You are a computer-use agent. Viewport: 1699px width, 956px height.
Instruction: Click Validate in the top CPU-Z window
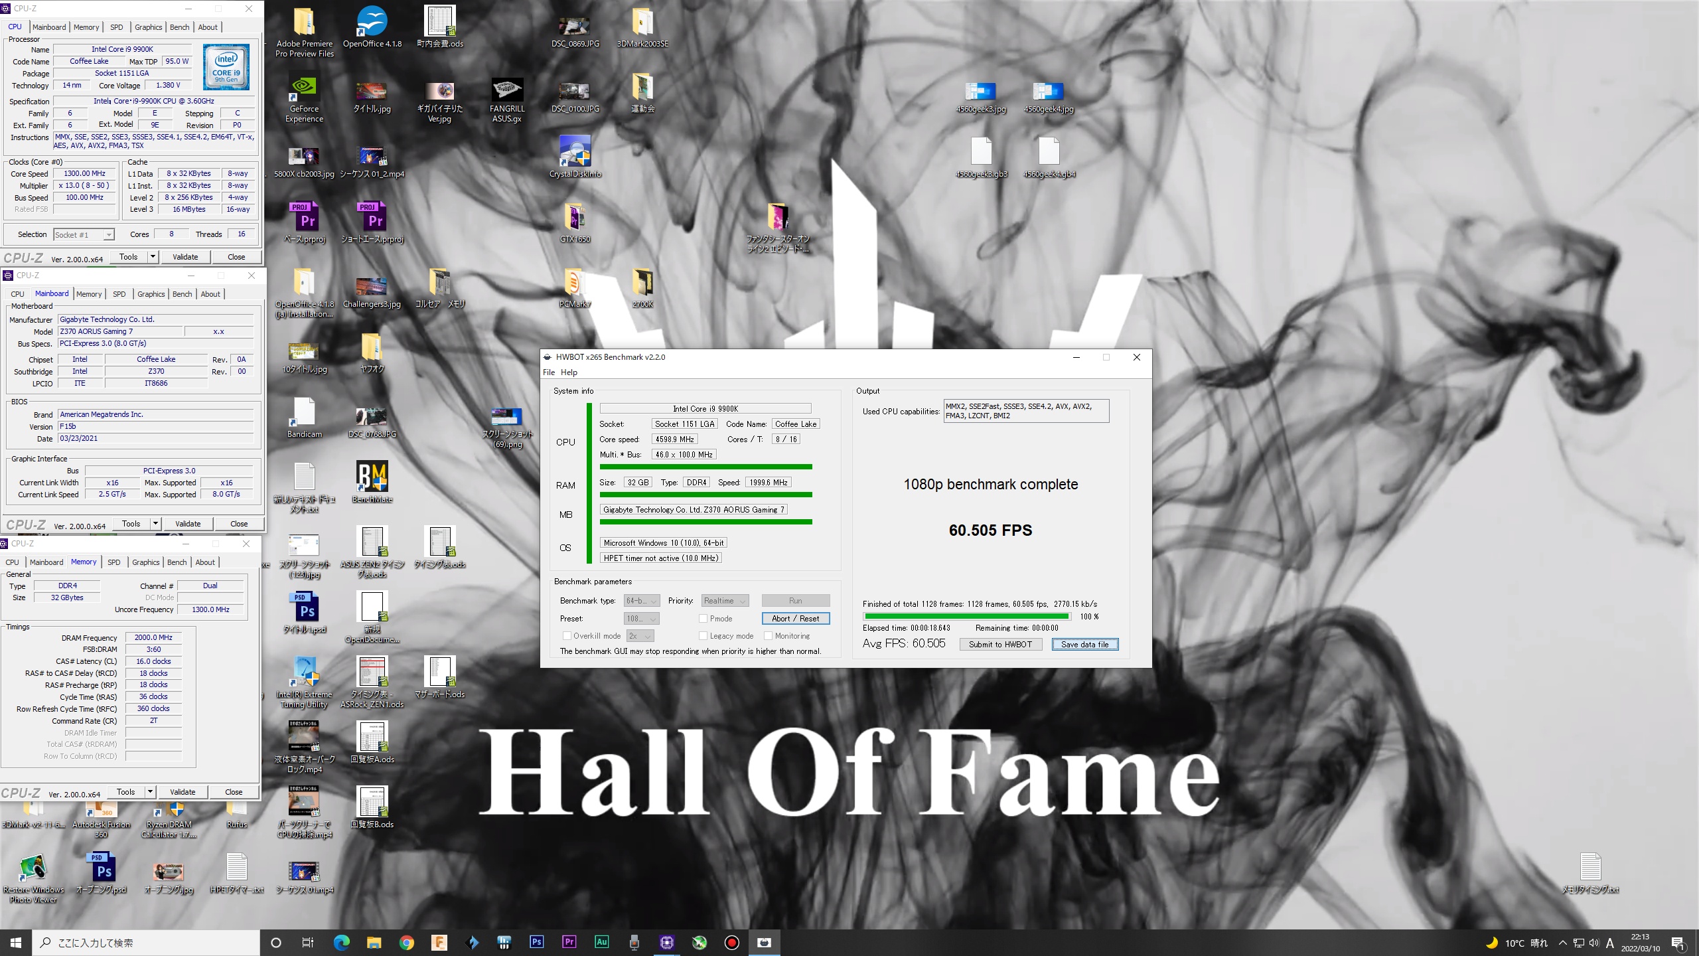click(185, 257)
